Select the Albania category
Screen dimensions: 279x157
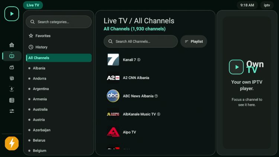click(x=59, y=68)
